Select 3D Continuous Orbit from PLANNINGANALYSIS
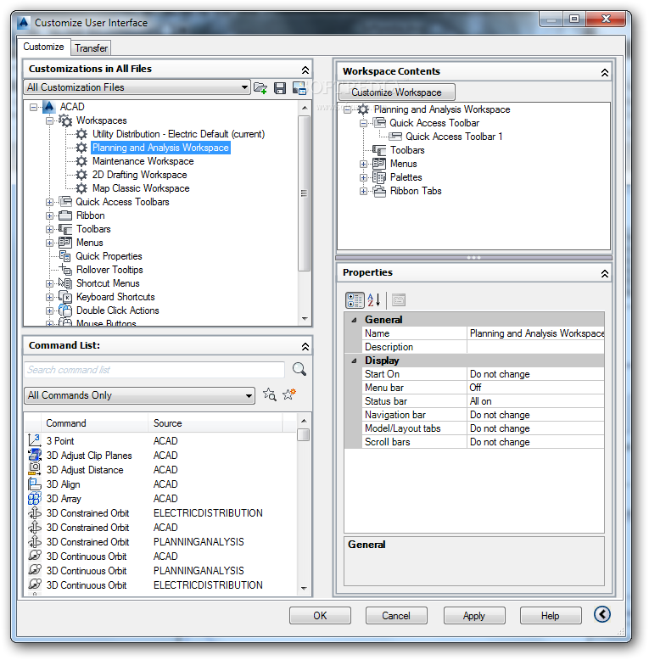Viewport: 649px width, 660px height. pyautogui.click(x=145, y=571)
